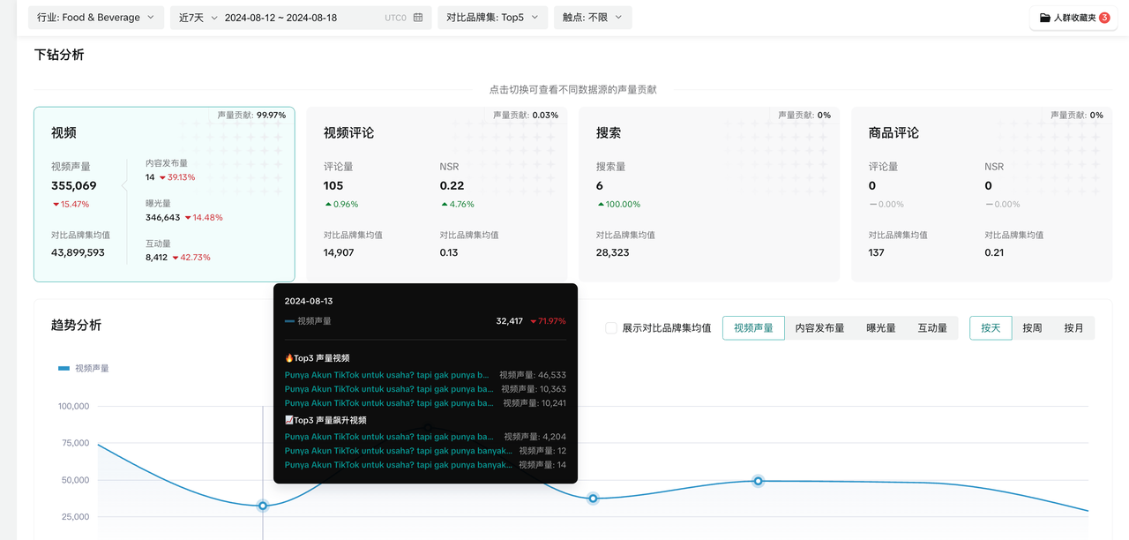Switch trend granularity to 按周
This screenshot has width=1129, height=540.
click(1032, 328)
